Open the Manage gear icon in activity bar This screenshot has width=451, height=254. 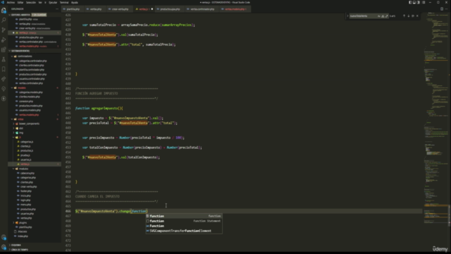coord(4,247)
